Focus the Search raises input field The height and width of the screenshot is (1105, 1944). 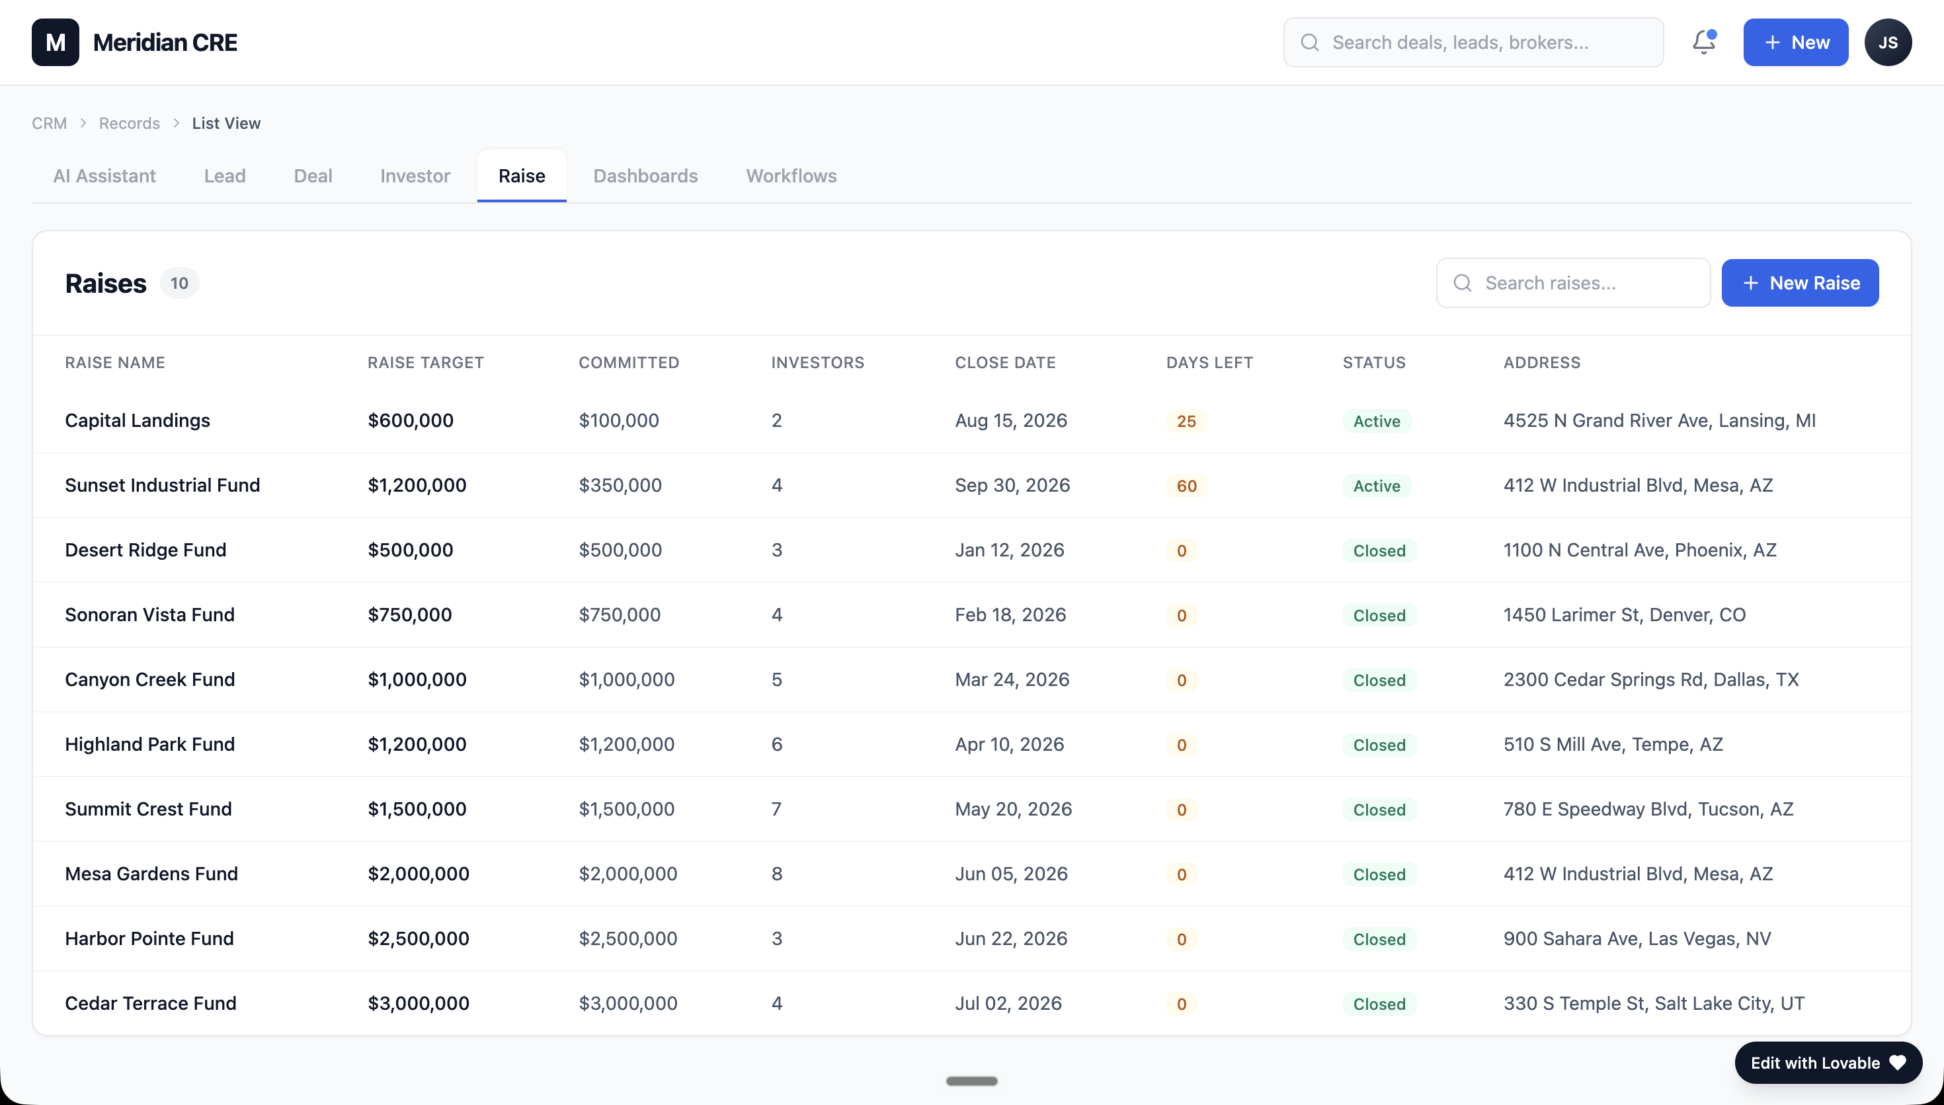[x=1573, y=283]
